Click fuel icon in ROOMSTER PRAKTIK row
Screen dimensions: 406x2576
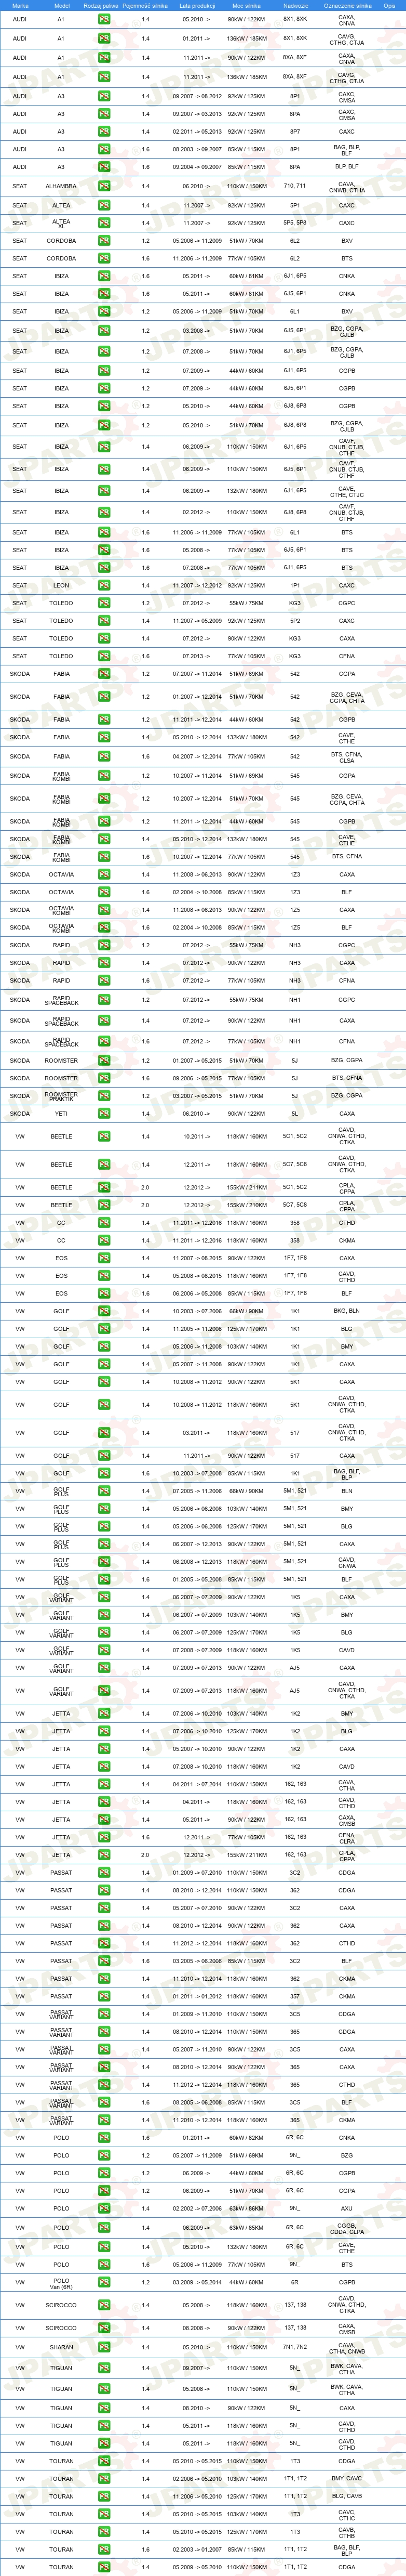[104, 1095]
